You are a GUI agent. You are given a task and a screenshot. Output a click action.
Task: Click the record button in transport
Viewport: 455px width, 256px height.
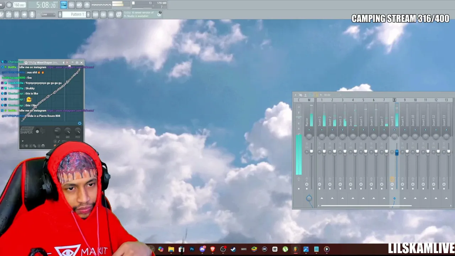[x=9, y=5]
